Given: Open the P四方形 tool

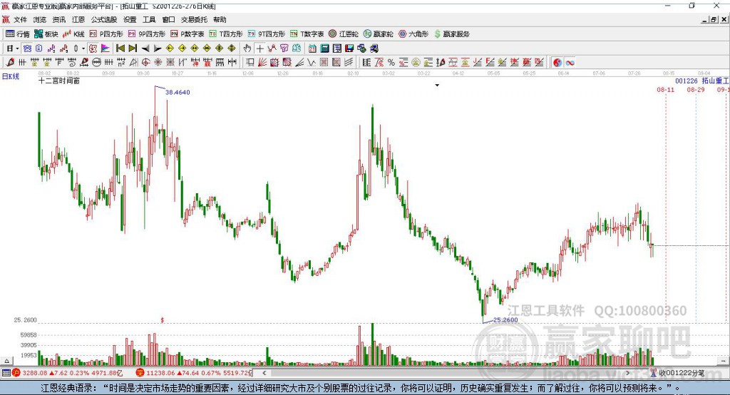Looking at the screenshot, I should point(106,34).
